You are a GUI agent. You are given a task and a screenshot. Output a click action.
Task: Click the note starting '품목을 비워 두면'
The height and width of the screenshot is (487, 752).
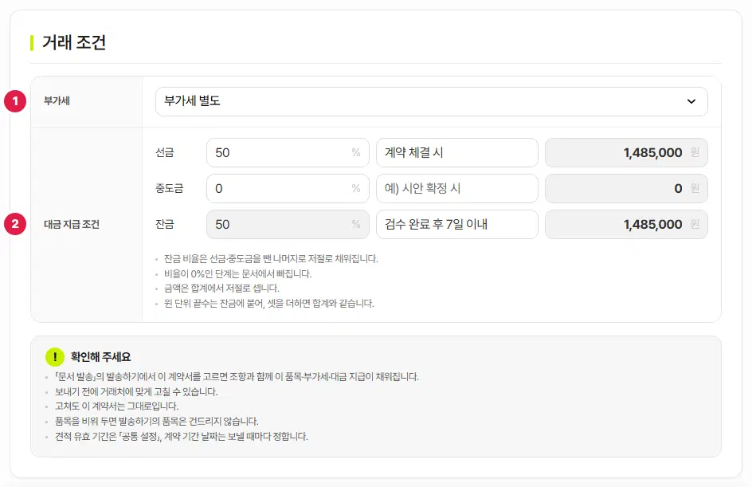[x=156, y=422]
